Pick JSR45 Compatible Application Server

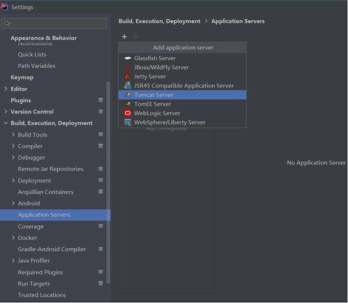[182, 85]
